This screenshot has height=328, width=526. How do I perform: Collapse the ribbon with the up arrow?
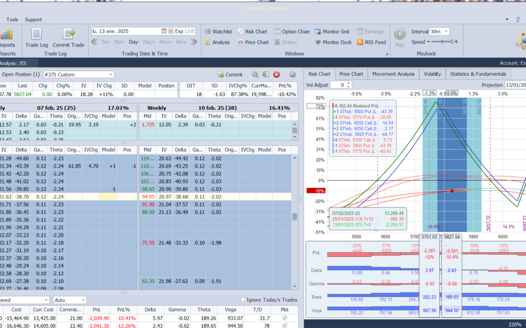(507, 19)
